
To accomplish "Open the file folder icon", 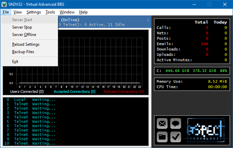I will click(162, 137).
